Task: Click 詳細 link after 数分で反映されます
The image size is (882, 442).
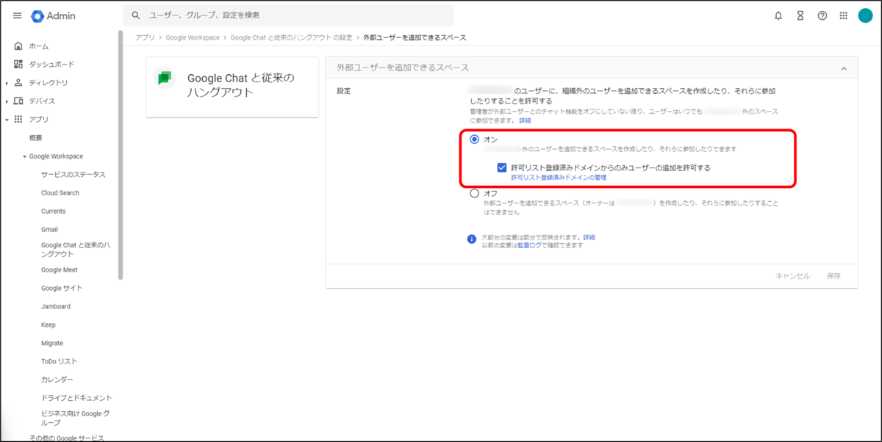Action: click(x=589, y=238)
